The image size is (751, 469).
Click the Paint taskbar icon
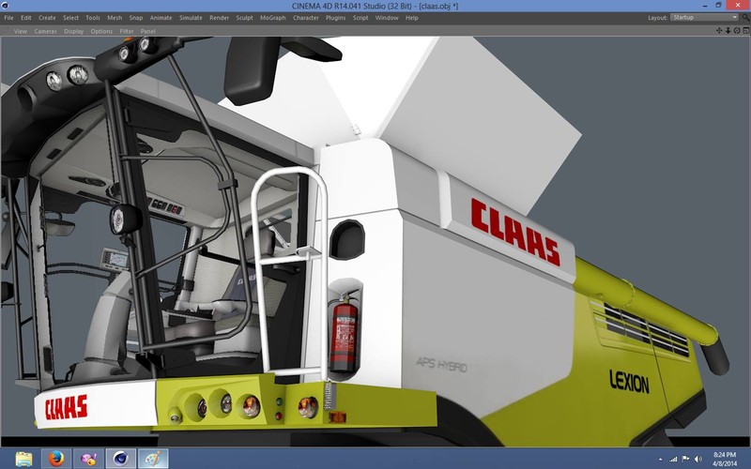click(150, 459)
